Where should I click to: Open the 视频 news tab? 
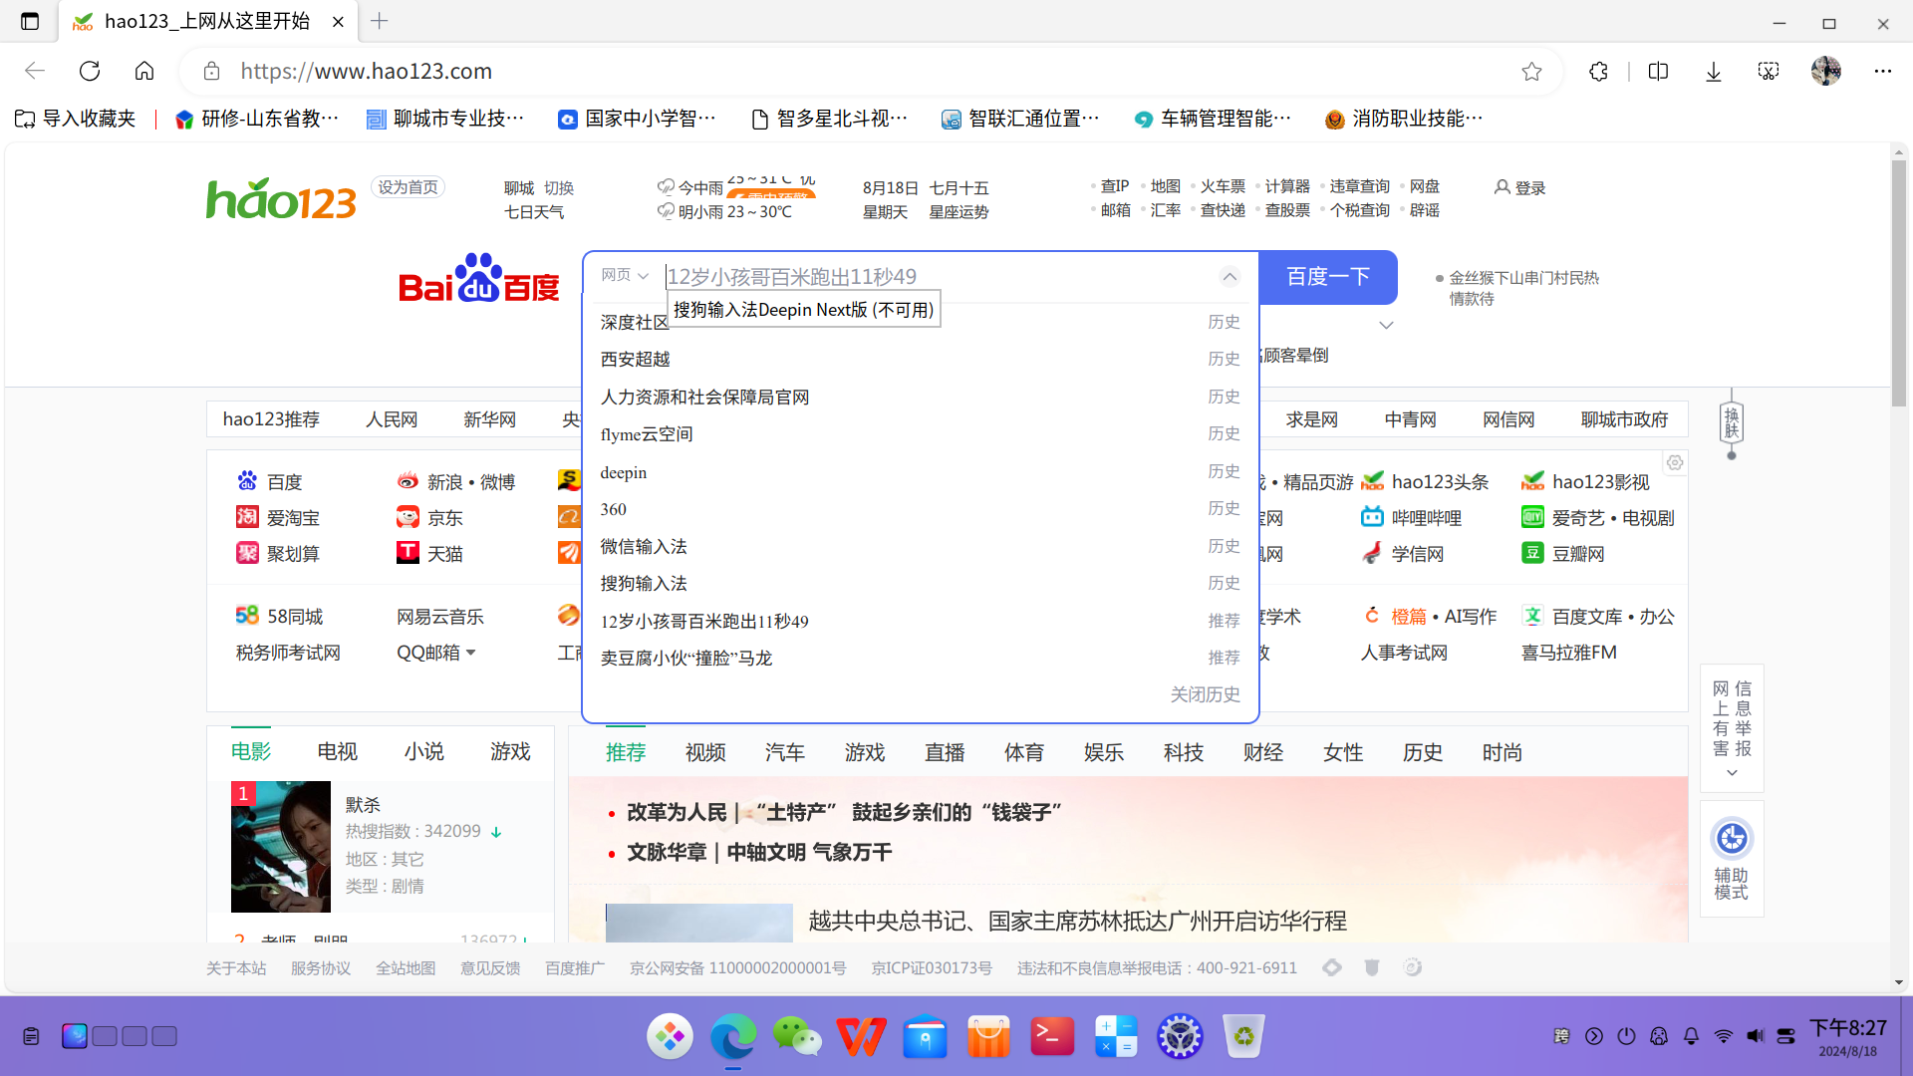pos(705,752)
